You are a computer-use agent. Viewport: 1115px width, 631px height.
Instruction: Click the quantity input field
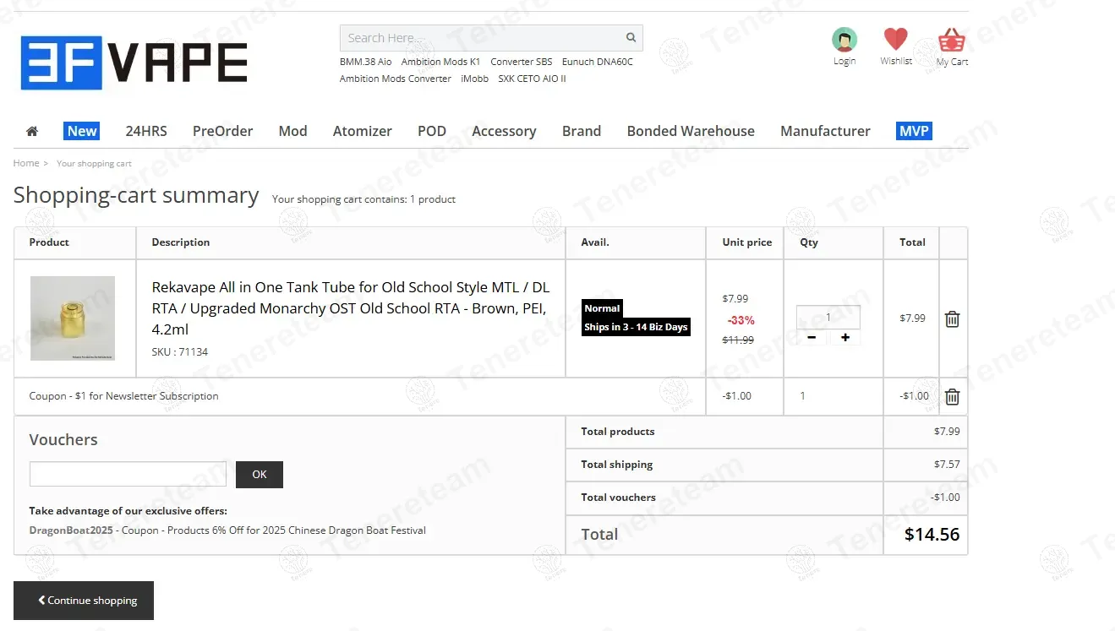(x=828, y=318)
